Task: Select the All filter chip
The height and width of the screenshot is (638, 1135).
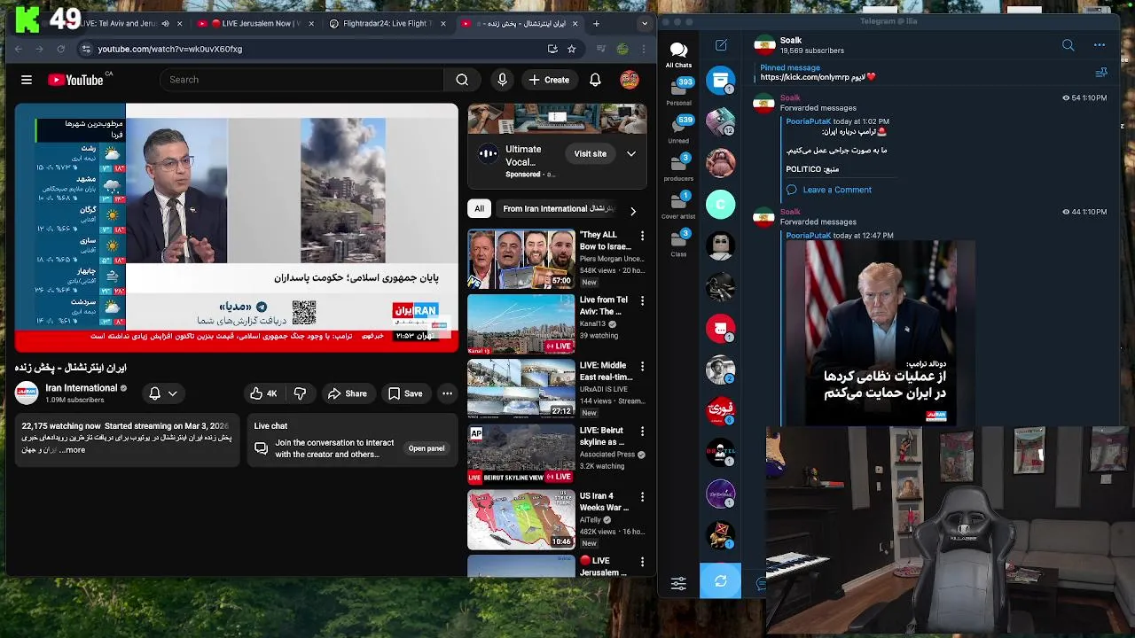Action: click(x=479, y=209)
